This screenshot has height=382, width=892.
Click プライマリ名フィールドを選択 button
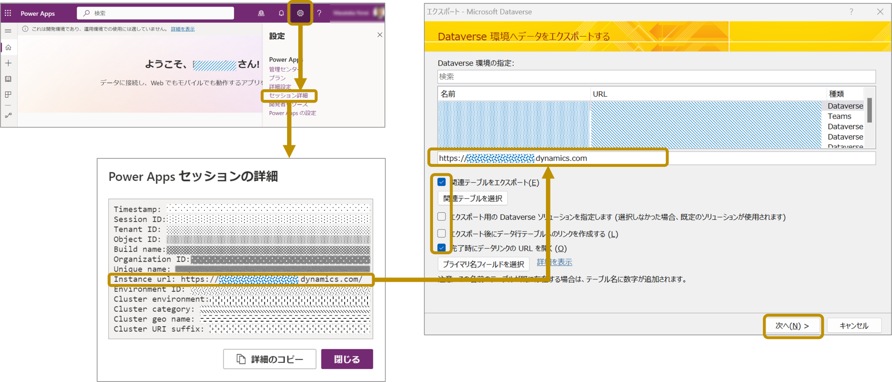coord(483,264)
